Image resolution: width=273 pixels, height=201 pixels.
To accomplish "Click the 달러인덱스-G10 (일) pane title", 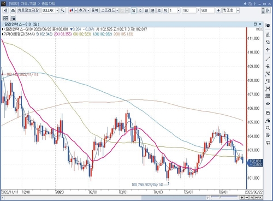I will click(x=22, y=24).
